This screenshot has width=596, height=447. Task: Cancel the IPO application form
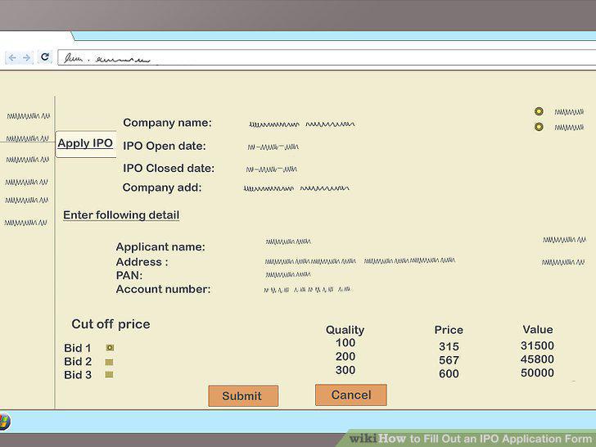[351, 395]
